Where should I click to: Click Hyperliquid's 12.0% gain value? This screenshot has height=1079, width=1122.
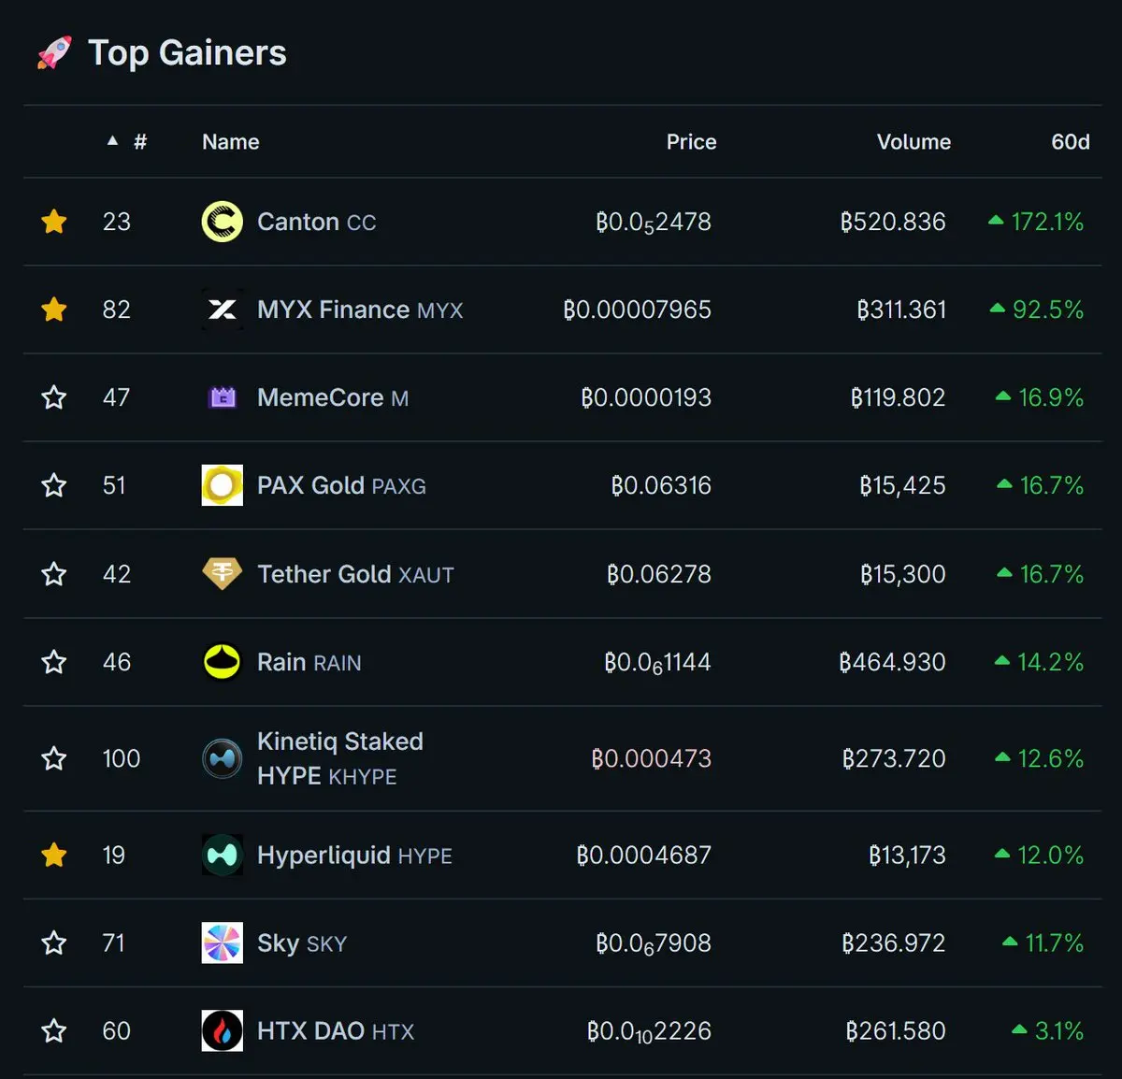(x=1050, y=855)
